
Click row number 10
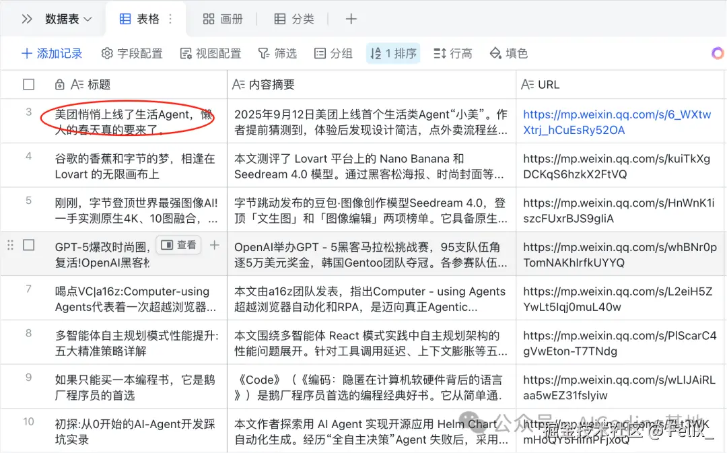(x=29, y=421)
